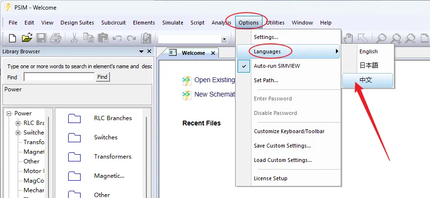This screenshot has width=430, height=198.
Task: Open the Subcircuit menu
Action: tap(114, 23)
